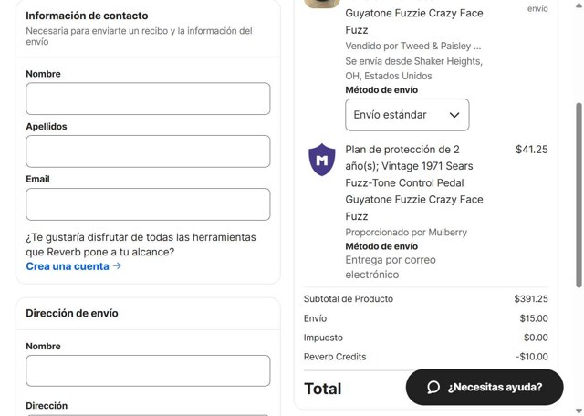Click the Subtotal de Producto amount $391.25

(x=531, y=298)
